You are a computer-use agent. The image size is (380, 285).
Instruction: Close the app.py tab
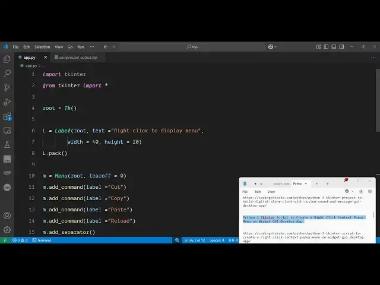click(46, 58)
